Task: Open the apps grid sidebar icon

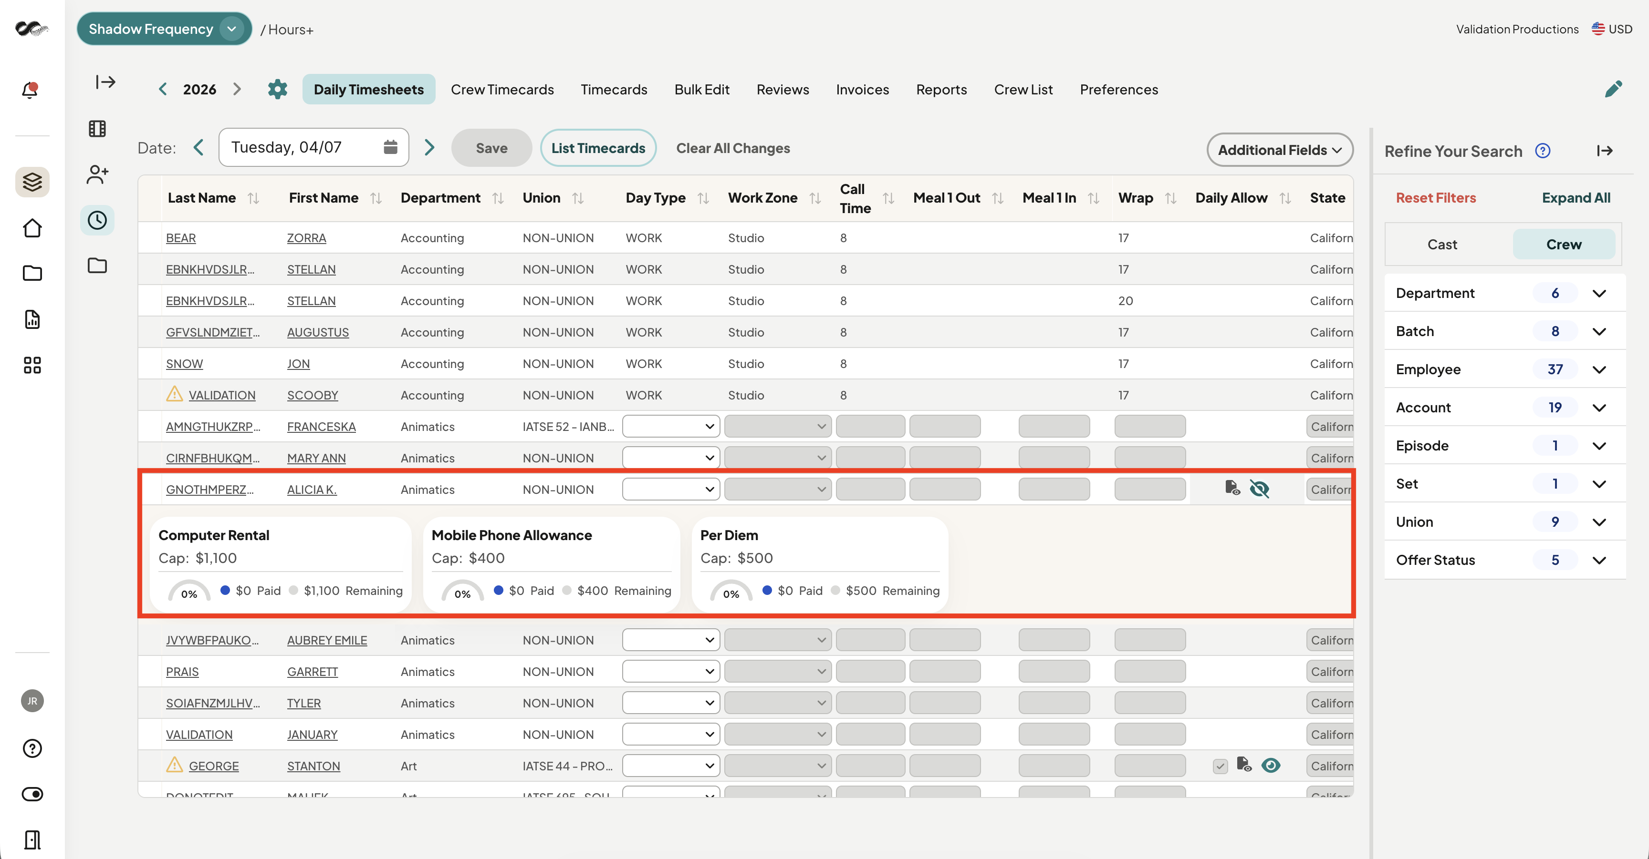Action: [32, 365]
